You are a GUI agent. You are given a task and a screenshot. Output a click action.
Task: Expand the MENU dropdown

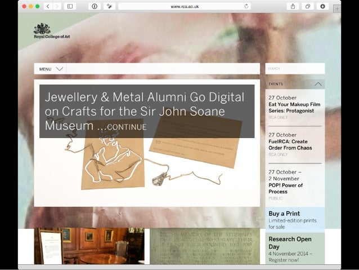pos(50,69)
